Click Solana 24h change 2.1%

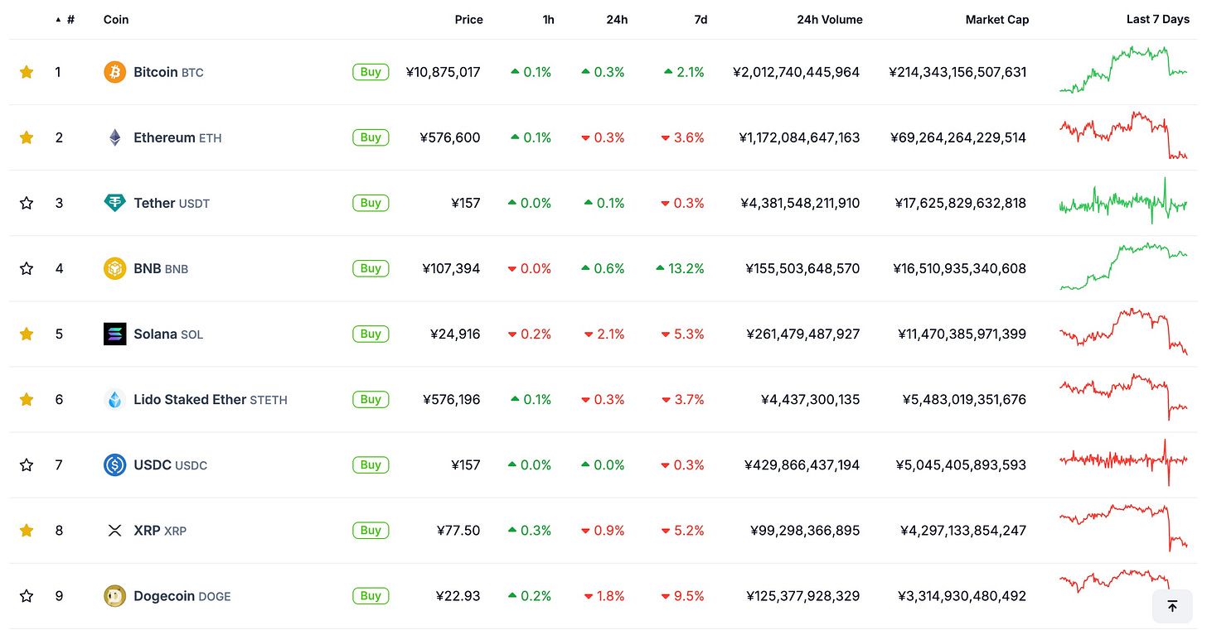tap(605, 334)
